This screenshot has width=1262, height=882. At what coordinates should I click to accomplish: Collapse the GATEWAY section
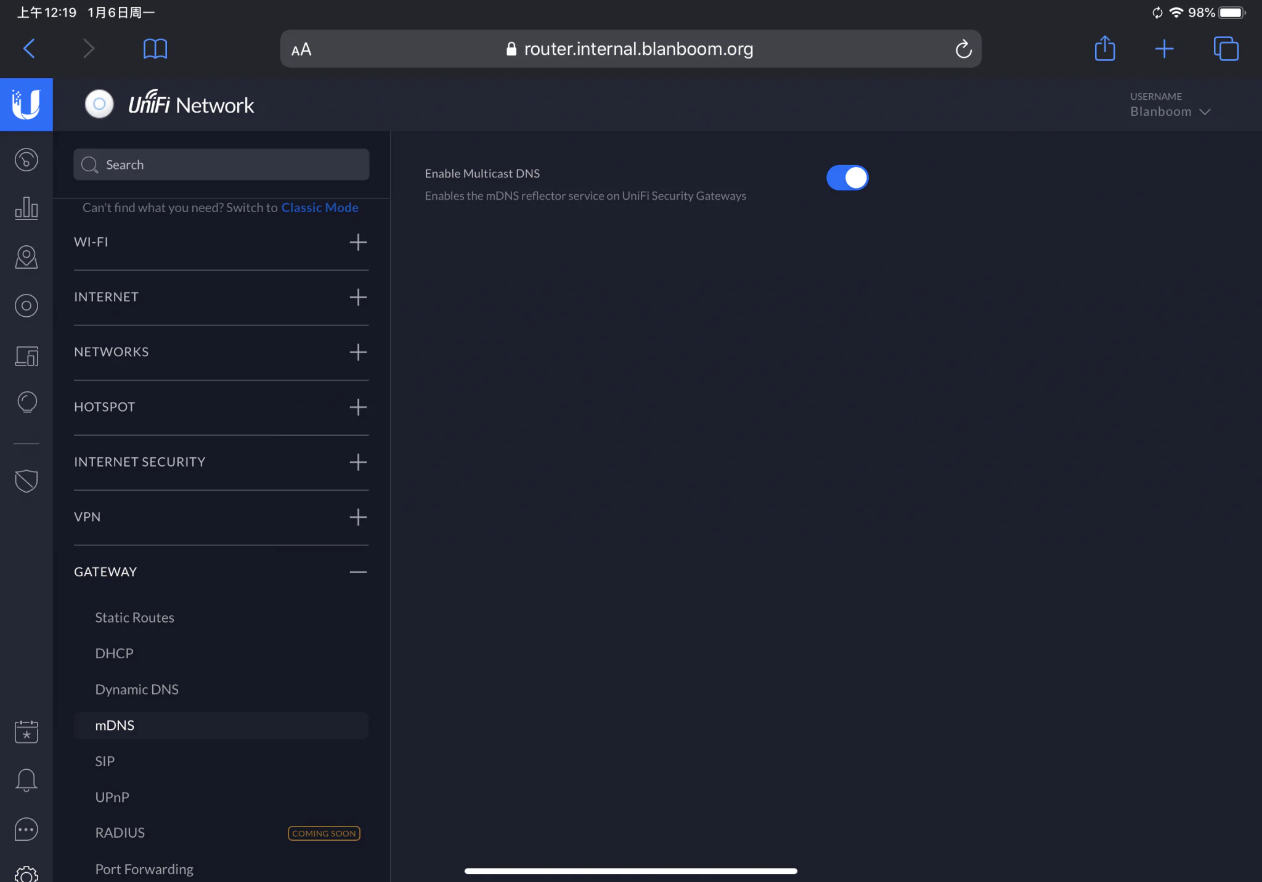[357, 572]
